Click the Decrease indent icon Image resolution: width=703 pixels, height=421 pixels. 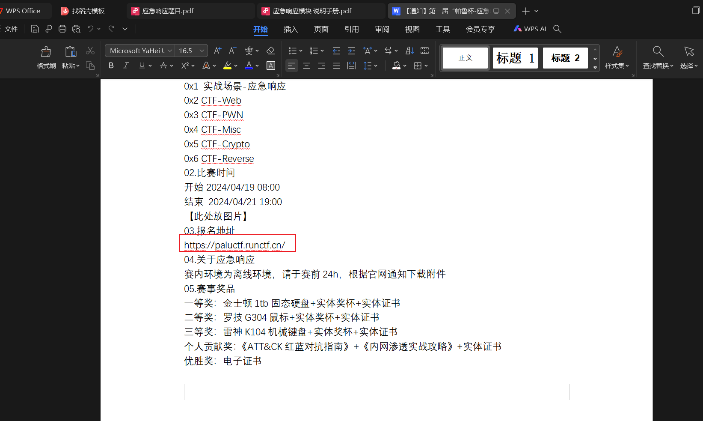[336, 51]
